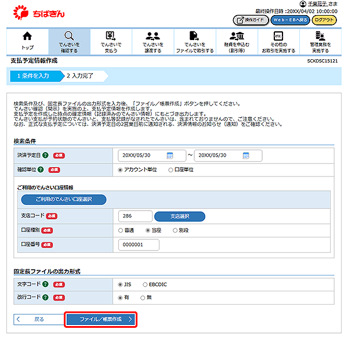Screen dimensions: 348x340
Task: Choose EBCDIC character code option
Action: [x=145, y=285]
